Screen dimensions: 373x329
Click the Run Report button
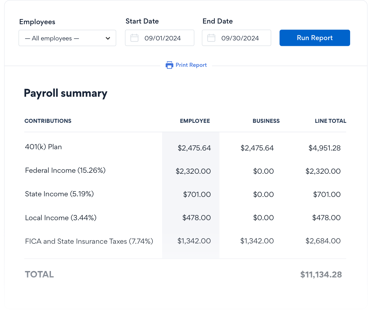tap(314, 38)
